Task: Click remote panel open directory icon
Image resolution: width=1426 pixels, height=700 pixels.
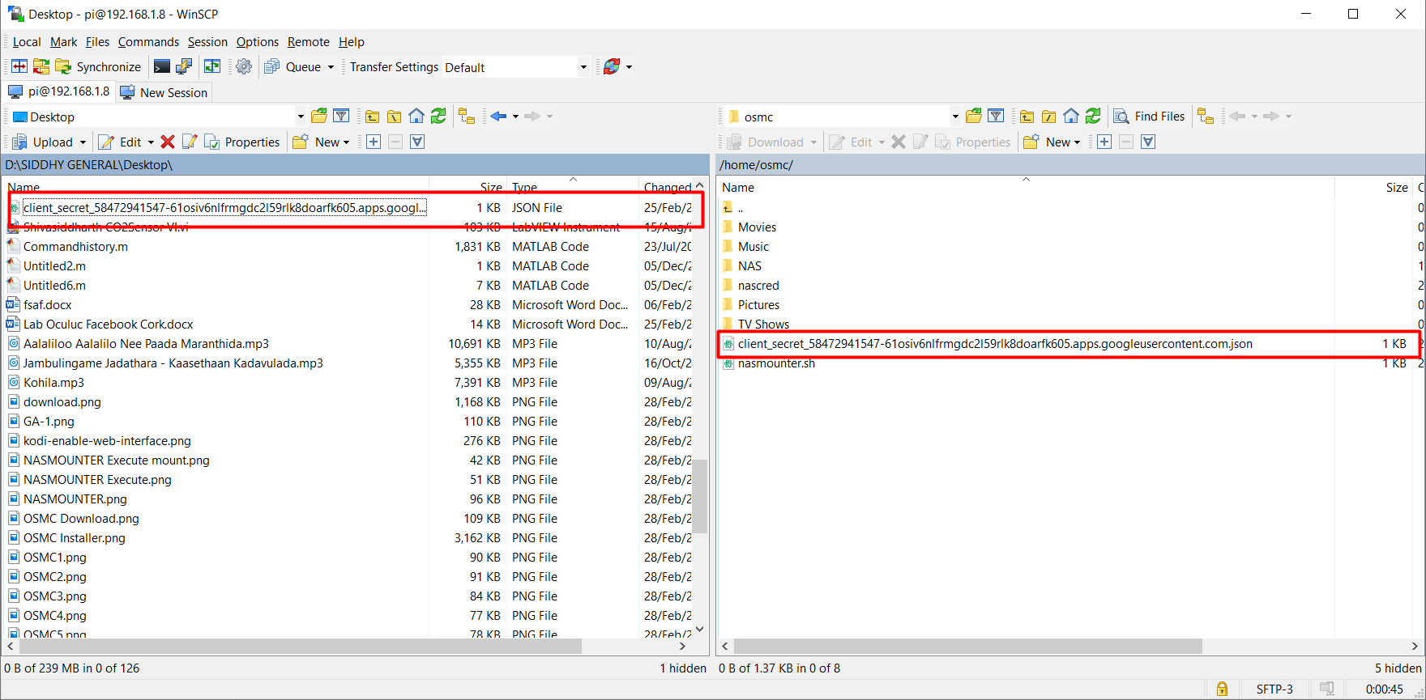Action: coord(974,117)
